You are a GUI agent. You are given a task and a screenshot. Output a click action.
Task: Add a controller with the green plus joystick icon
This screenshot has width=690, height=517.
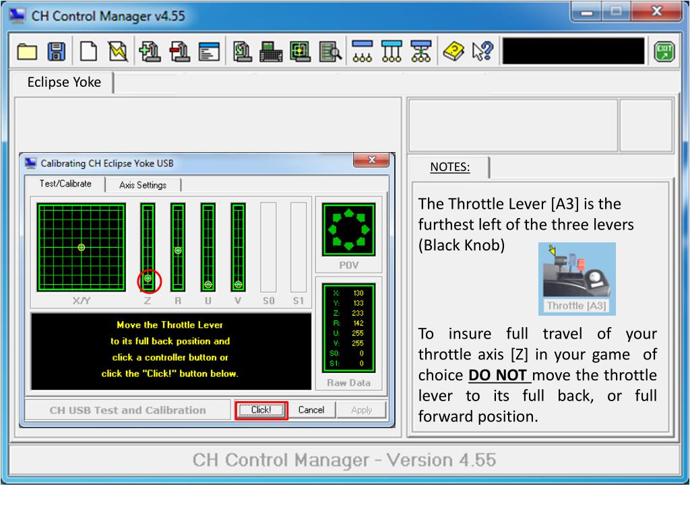click(150, 52)
